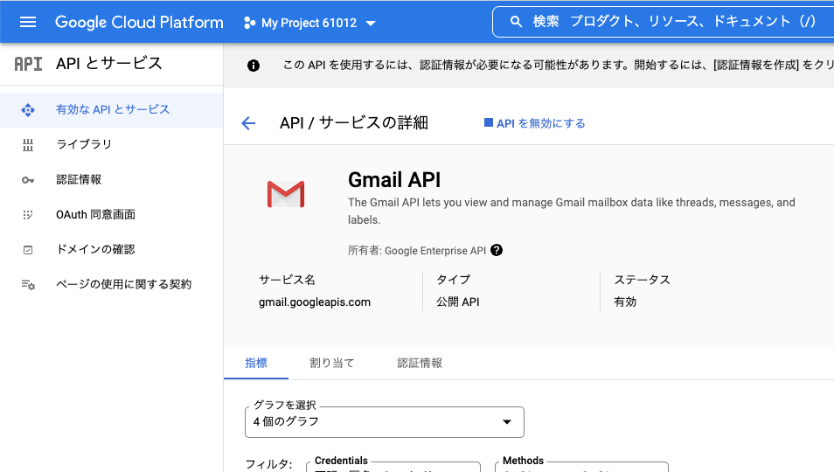Click the key icon for 認証情報
This screenshot has height=472, width=834.
(28, 179)
